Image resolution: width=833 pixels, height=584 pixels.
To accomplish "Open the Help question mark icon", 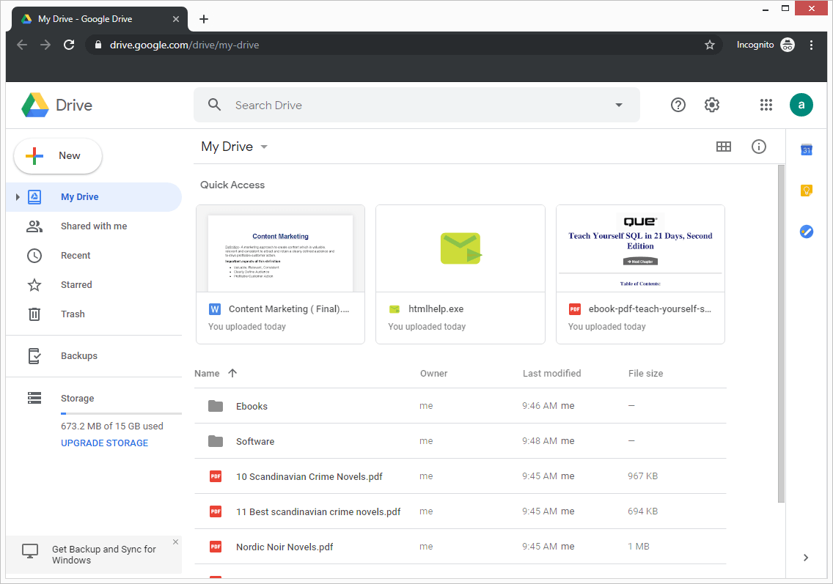I will (678, 105).
